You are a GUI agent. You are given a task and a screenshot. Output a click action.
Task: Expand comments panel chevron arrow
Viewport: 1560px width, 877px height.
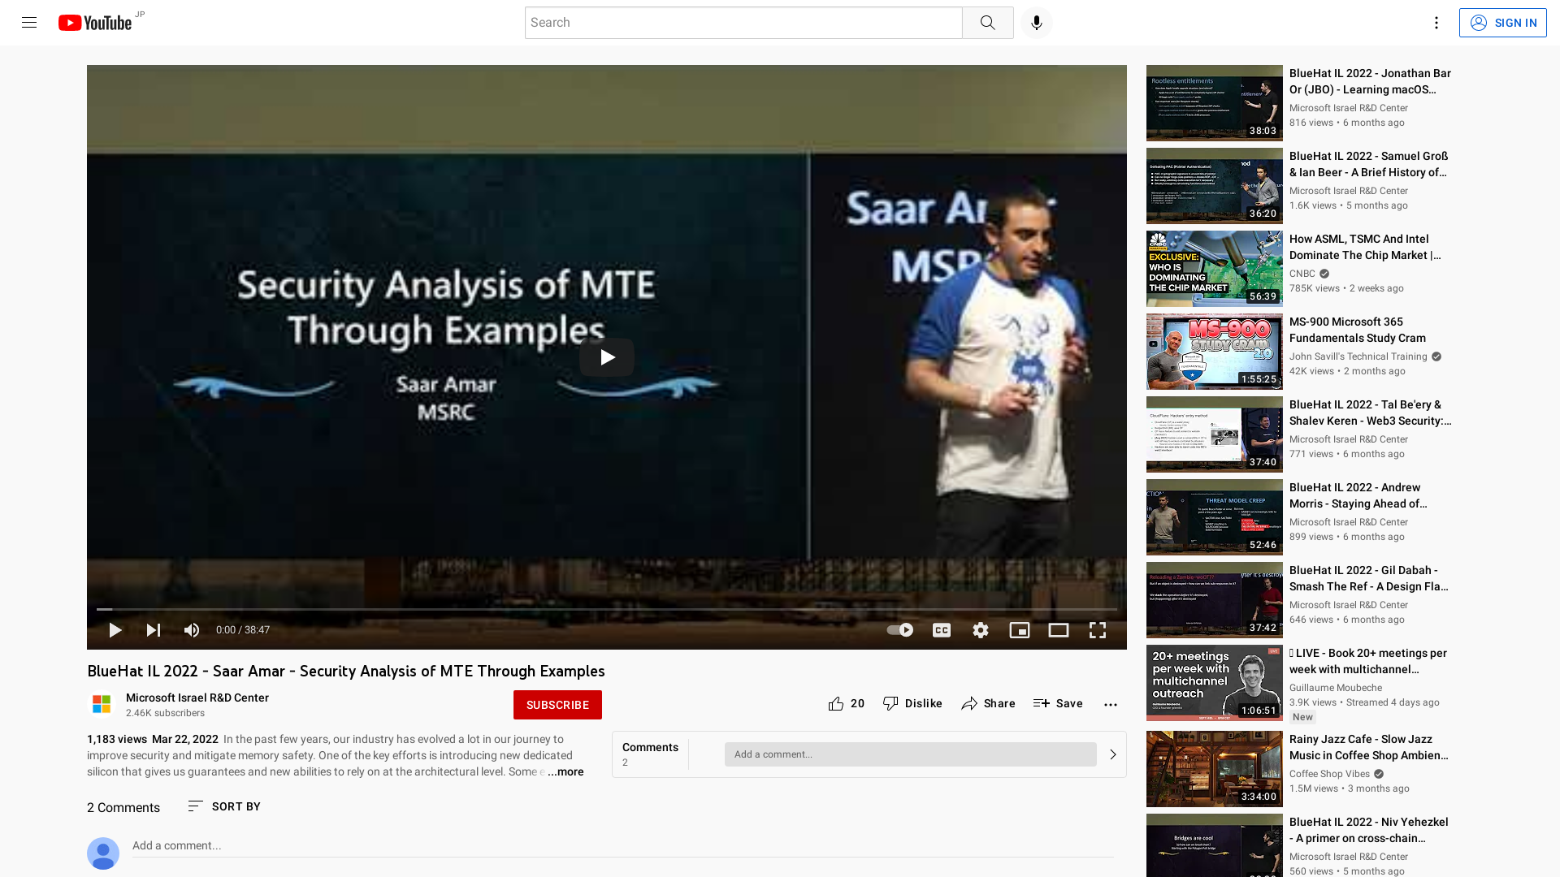[1112, 754]
